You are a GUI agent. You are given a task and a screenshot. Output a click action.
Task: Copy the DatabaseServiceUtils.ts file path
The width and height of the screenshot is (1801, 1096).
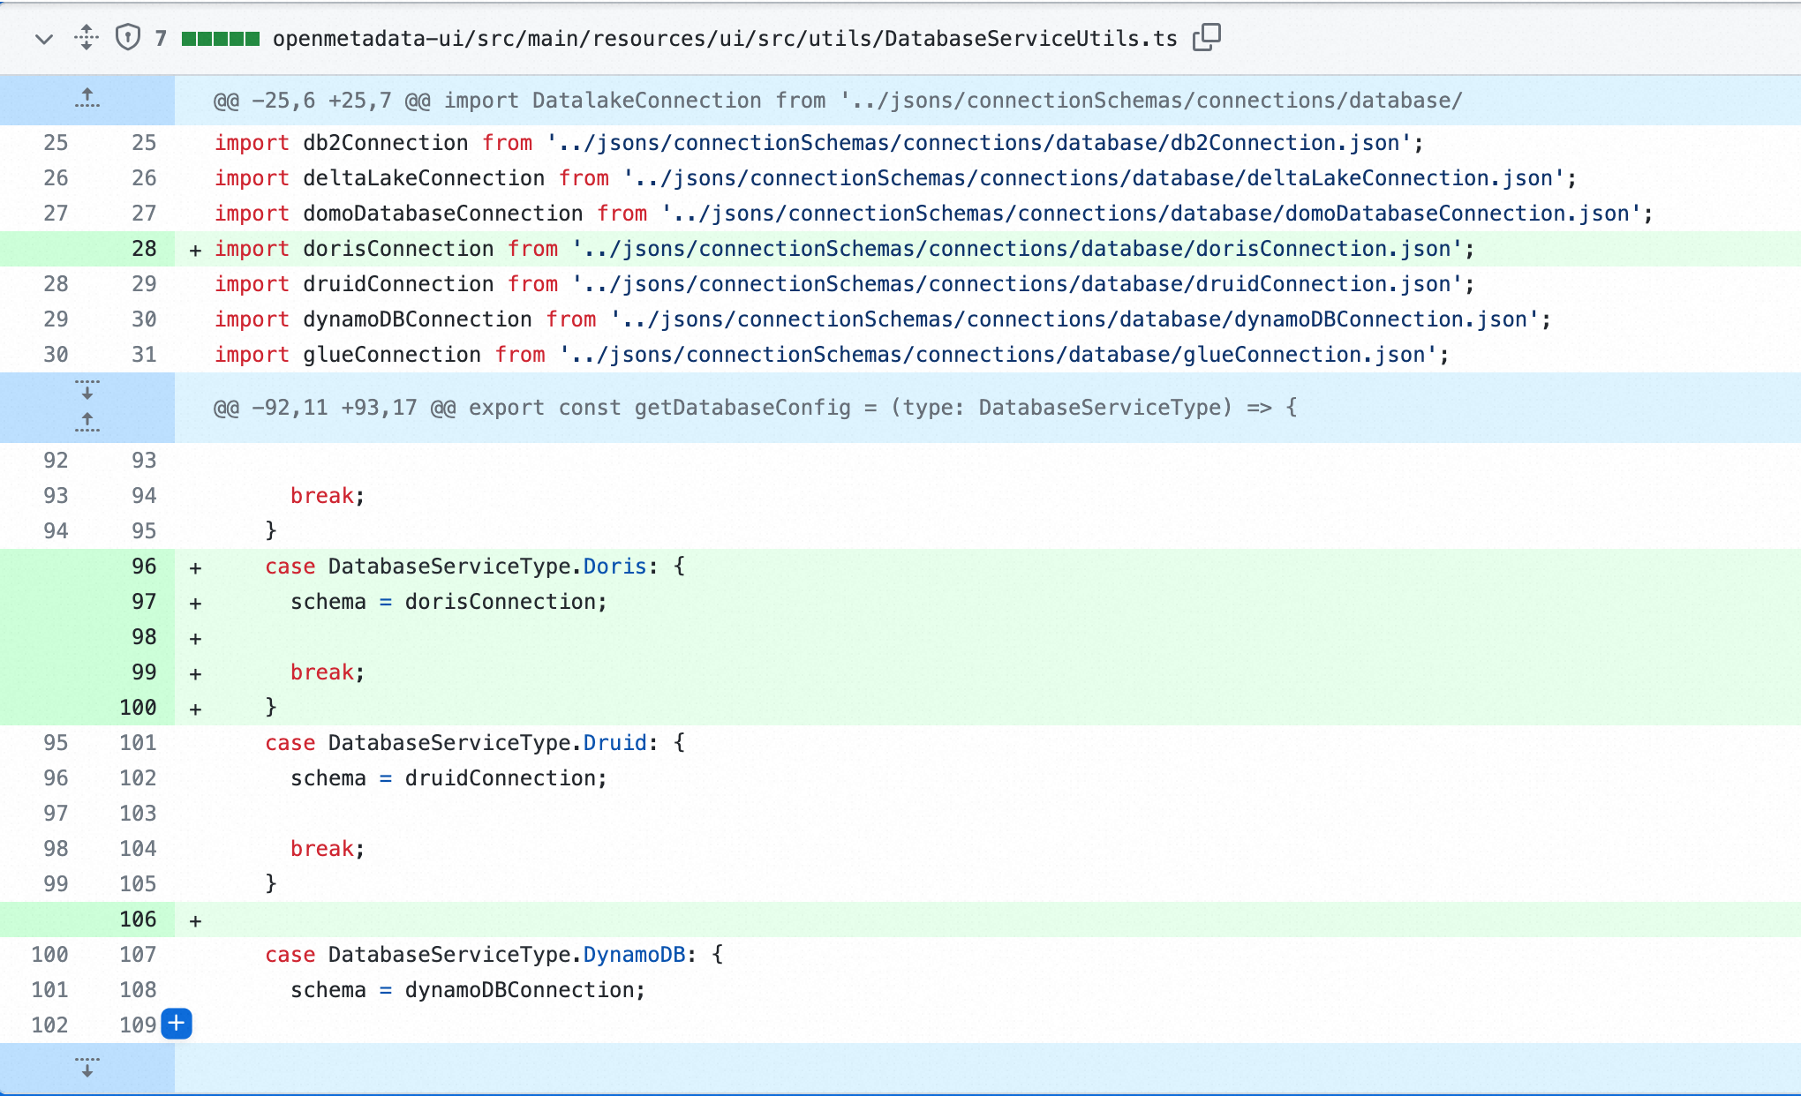point(1207,38)
